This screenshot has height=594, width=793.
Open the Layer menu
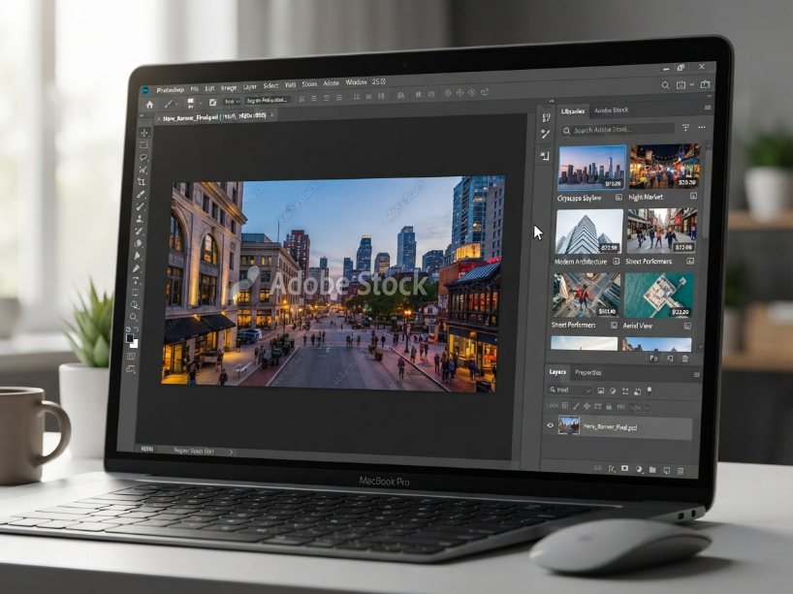click(250, 87)
